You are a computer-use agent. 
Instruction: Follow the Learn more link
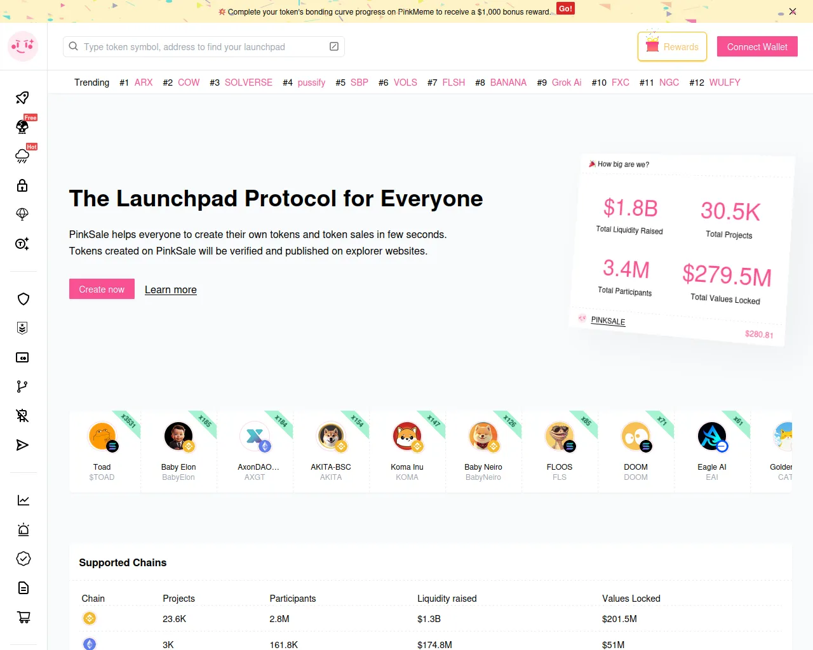[171, 289]
